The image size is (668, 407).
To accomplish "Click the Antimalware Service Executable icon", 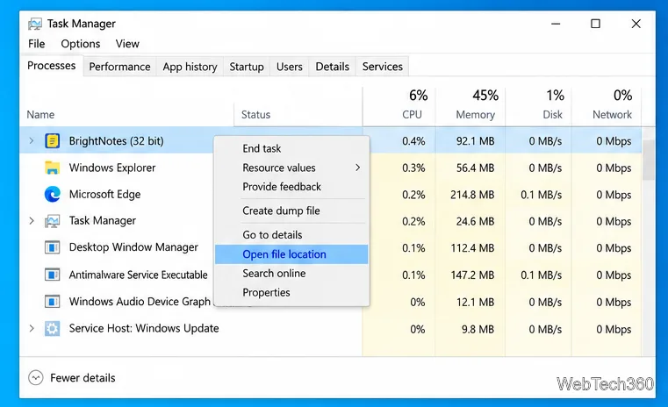I will (x=53, y=275).
